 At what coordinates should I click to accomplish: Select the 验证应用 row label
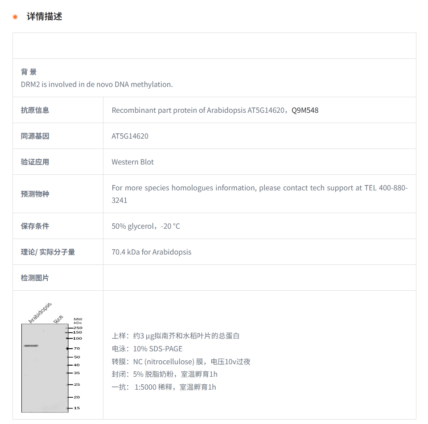pos(35,161)
